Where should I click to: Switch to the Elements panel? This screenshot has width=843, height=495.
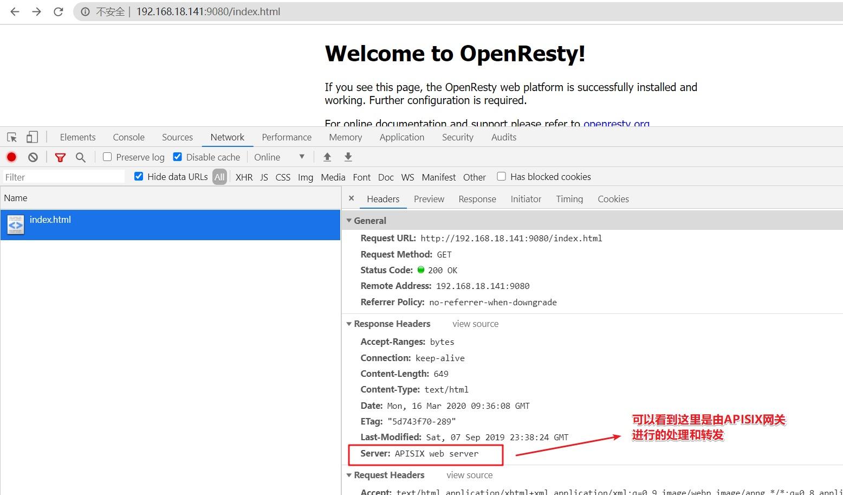point(77,137)
